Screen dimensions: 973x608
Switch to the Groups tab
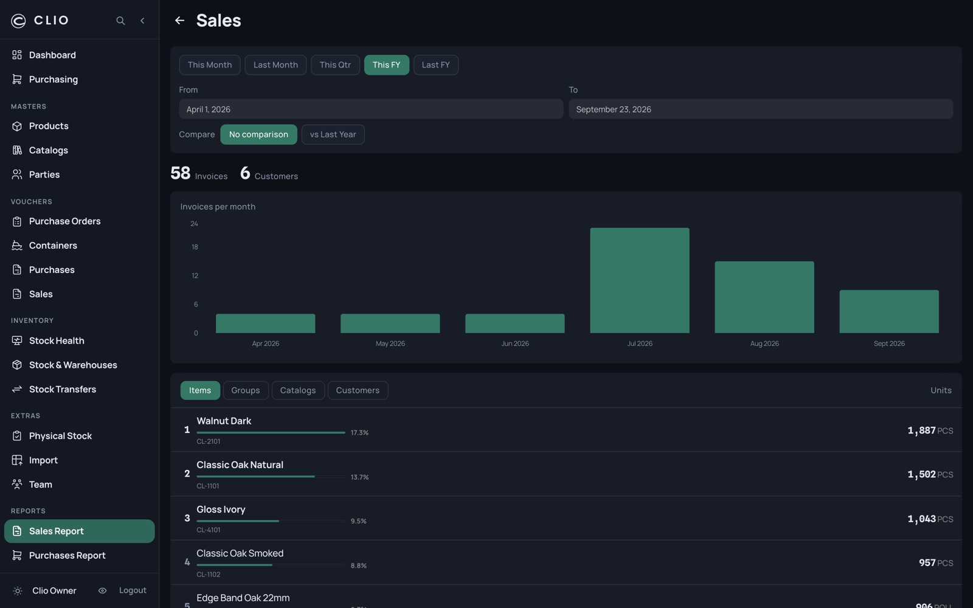(246, 390)
